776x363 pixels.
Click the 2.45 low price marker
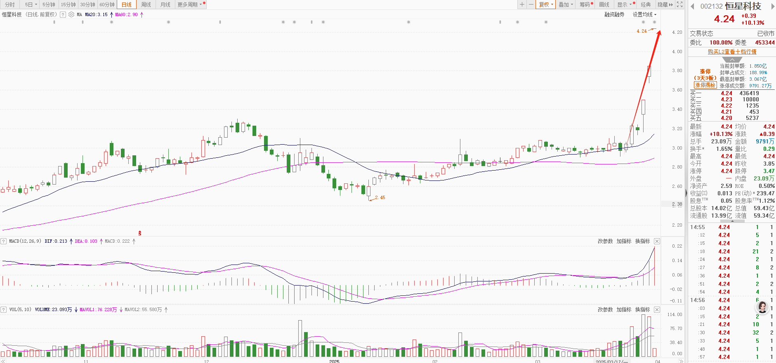380,197
